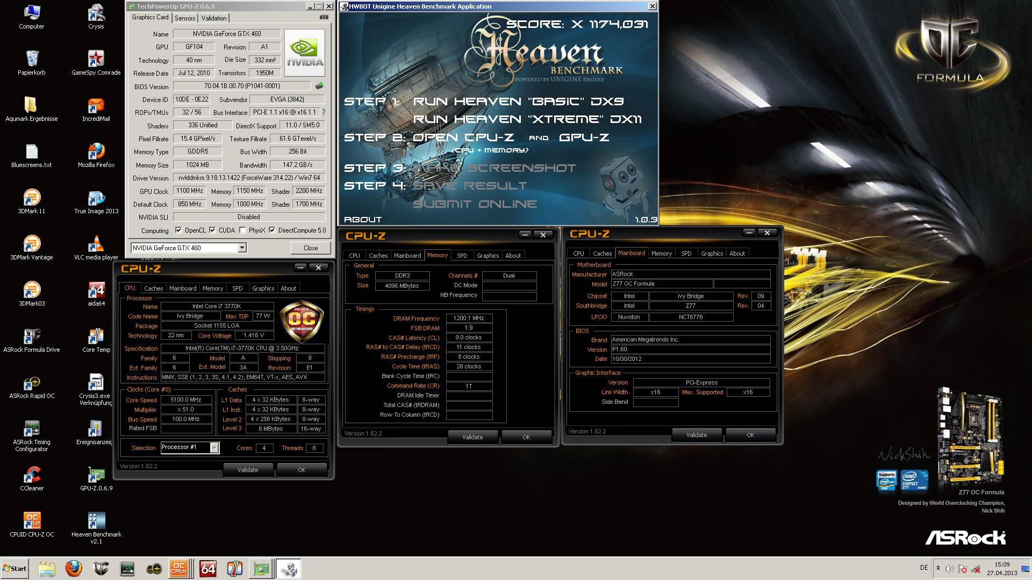Screen dimensions: 1032x580
Task: Toggle the DirectCompute 5.0 checkbox
Action: click(x=272, y=230)
